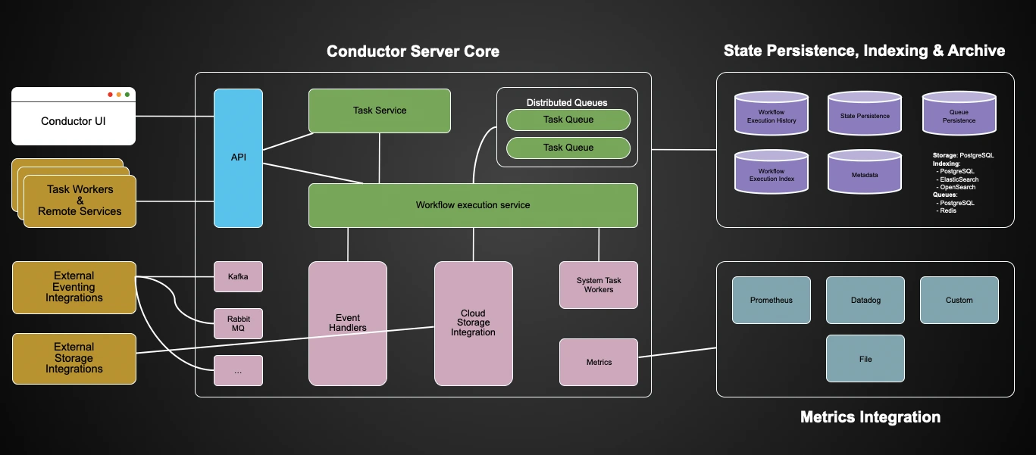Select the Queue Persistence database icon

click(959, 113)
